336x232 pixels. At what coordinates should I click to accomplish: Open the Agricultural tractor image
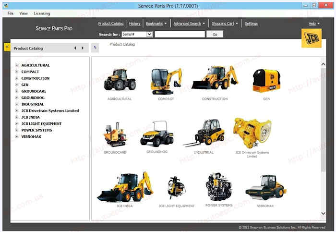[120, 80]
